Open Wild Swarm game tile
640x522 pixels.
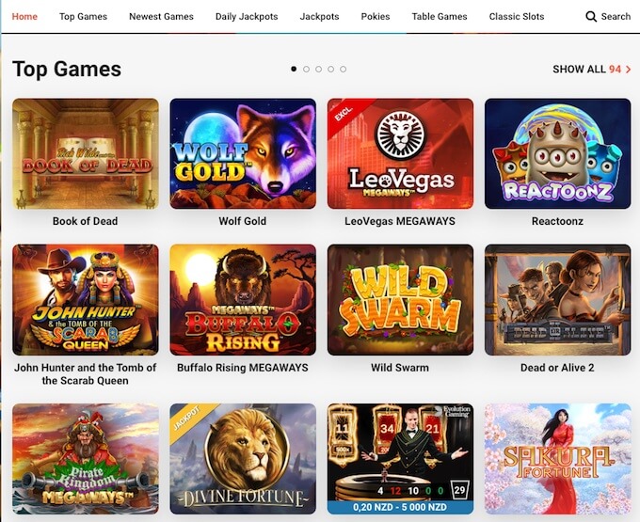pyautogui.click(x=400, y=300)
